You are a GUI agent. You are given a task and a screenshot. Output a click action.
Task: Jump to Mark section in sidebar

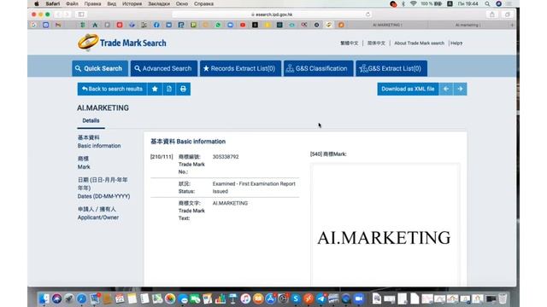coord(84,163)
